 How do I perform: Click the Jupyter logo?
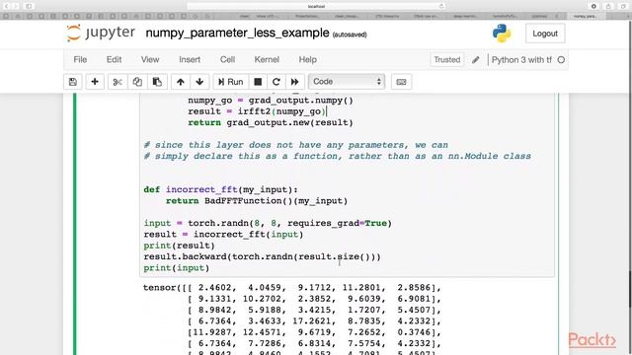pos(101,33)
